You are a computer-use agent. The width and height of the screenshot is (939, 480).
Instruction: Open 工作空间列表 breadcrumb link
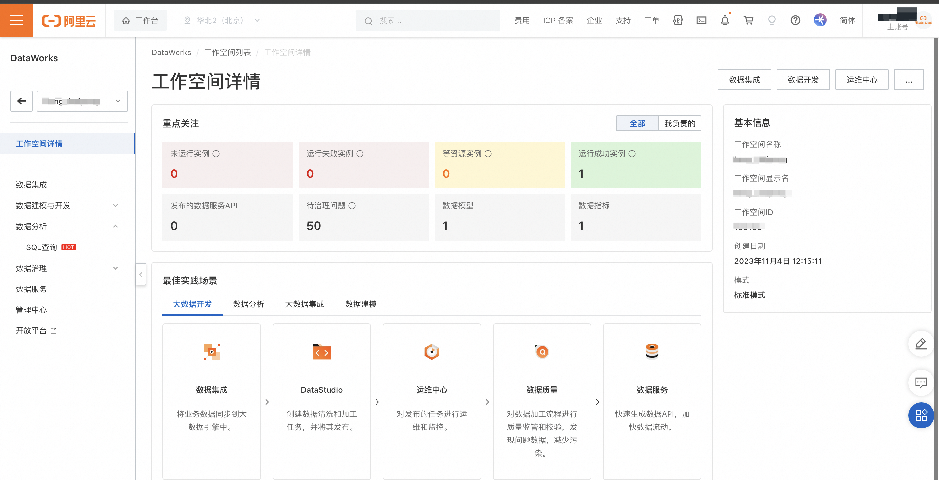[227, 52]
